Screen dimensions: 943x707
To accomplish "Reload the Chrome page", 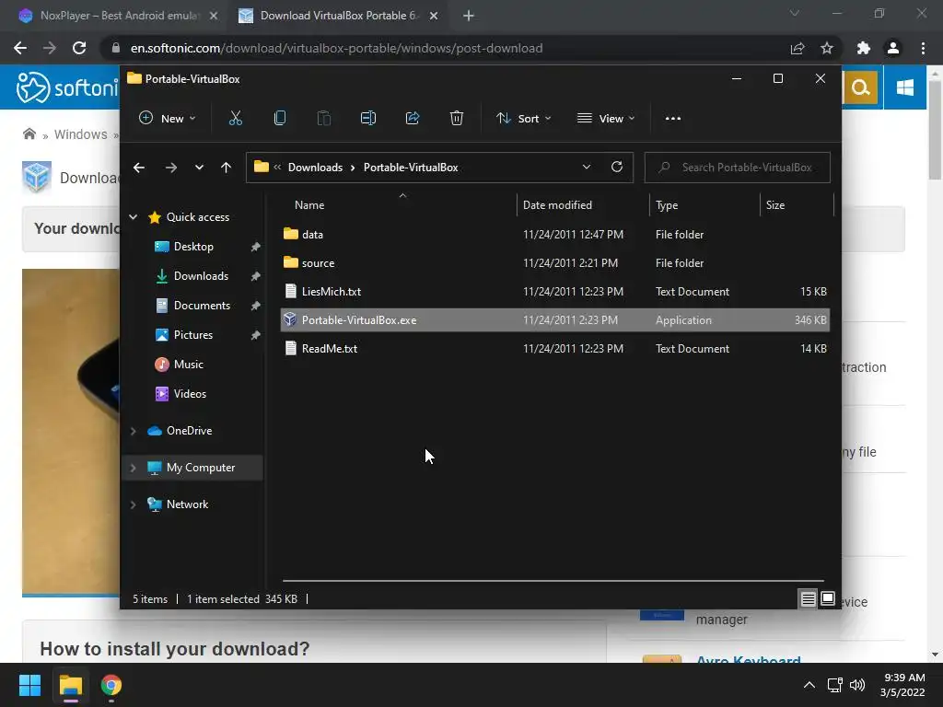I will tap(79, 48).
